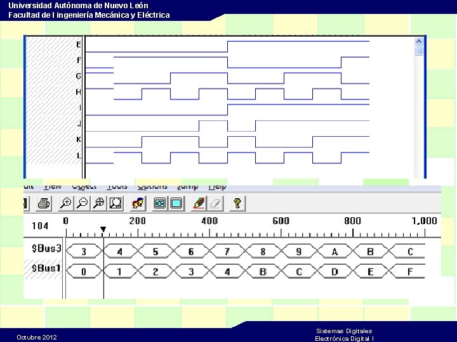Click the 800 mark on the time ruler

(x=353, y=221)
